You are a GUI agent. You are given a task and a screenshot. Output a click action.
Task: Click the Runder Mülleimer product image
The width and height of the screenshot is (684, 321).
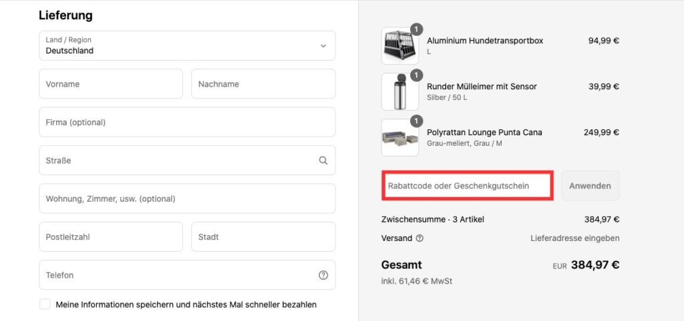pos(400,91)
